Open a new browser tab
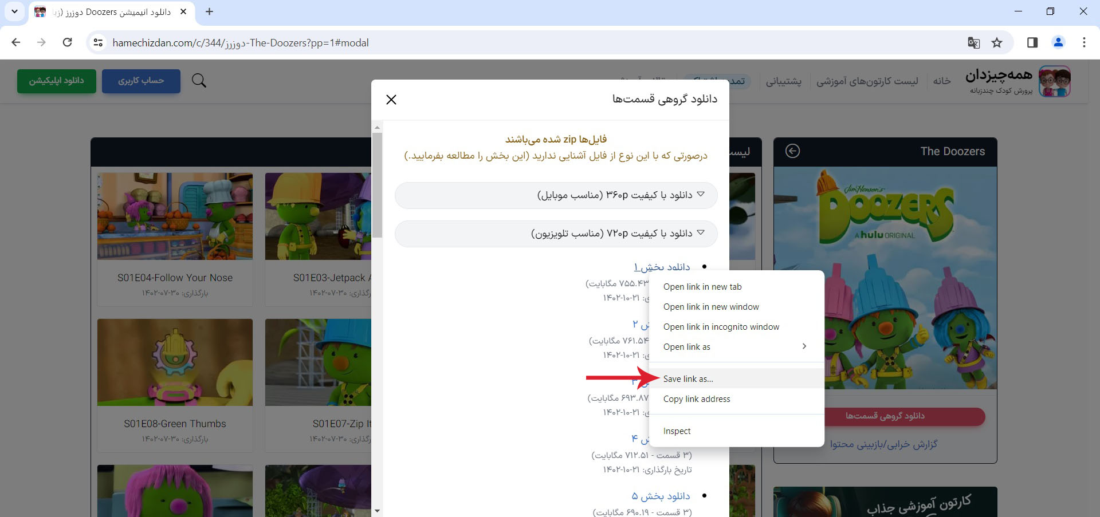The image size is (1100, 517). tap(209, 11)
